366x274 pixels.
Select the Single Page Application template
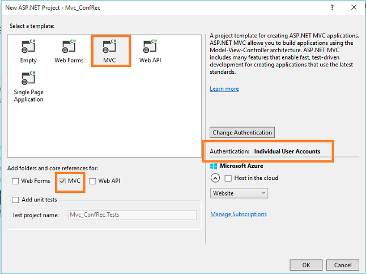coord(28,86)
